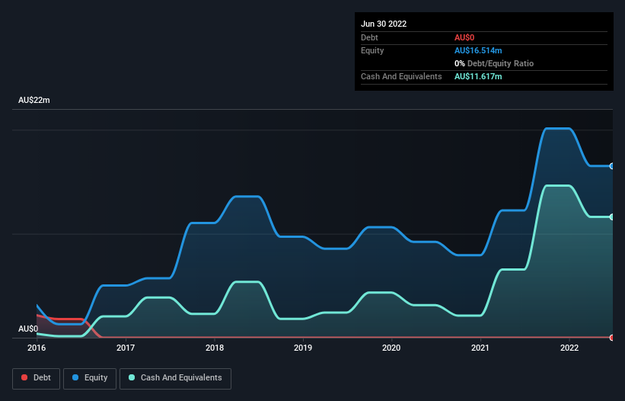The image size is (625, 401).
Task: Click the Equity row label in tooltip
Action: [x=372, y=50]
